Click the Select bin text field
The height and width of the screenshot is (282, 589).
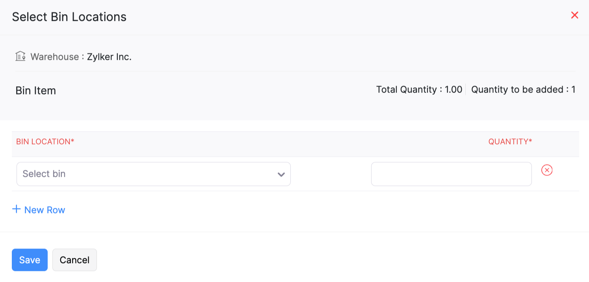(118, 174)
